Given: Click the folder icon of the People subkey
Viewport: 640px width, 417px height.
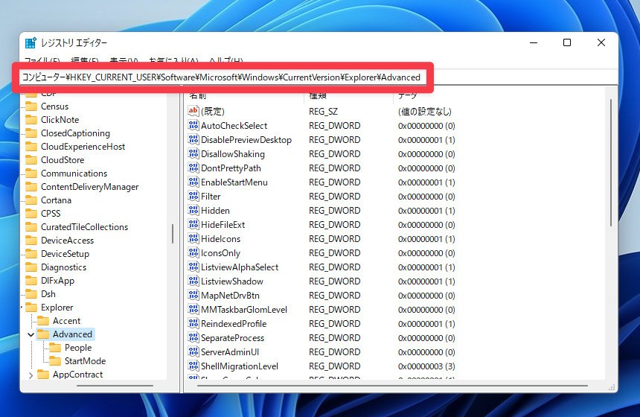Looking at the screenshot, I should point(54,348).
